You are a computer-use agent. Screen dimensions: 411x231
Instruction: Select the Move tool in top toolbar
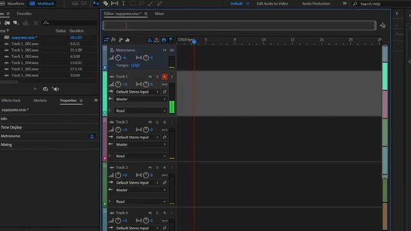pos(96,3)
